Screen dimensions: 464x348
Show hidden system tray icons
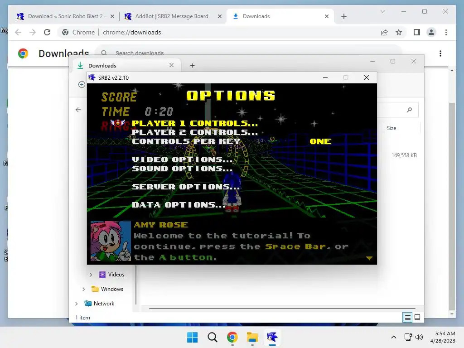point(394,337)
